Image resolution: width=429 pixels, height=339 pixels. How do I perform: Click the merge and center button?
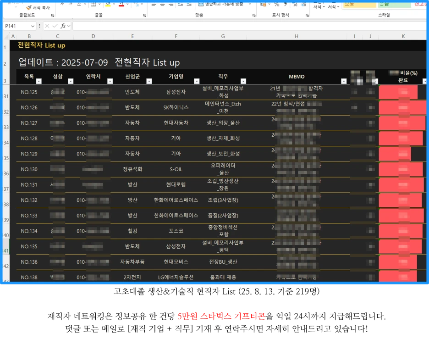pos(221,4)
